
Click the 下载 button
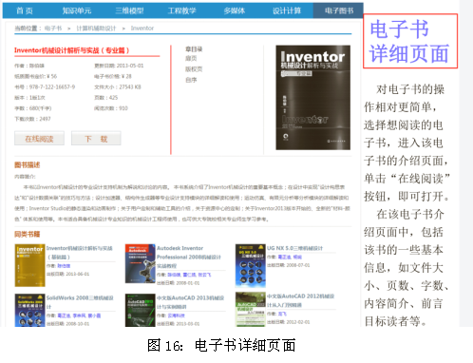tap(96, 139)
